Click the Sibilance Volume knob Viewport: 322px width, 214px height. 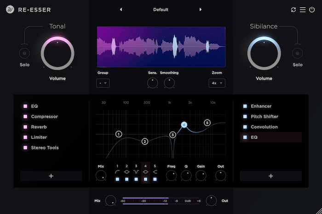[264, 54]
